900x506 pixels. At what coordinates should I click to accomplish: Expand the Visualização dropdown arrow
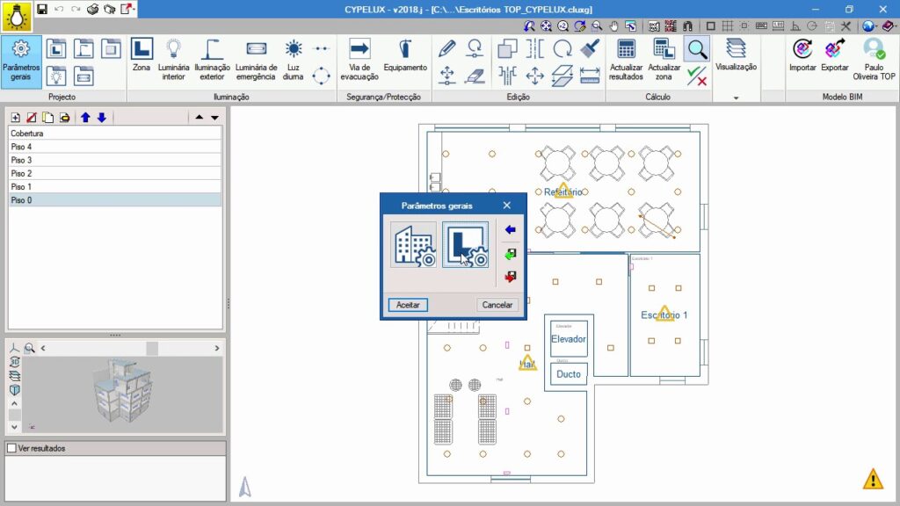click(736, 98)
